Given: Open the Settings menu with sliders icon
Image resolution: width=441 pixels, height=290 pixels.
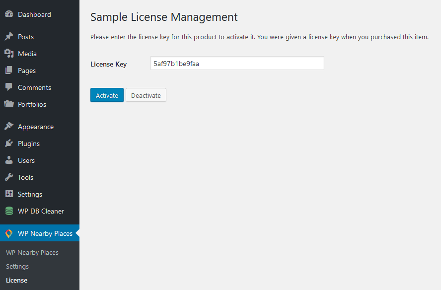Looking at the screenshot, I should tap(30, 194).
